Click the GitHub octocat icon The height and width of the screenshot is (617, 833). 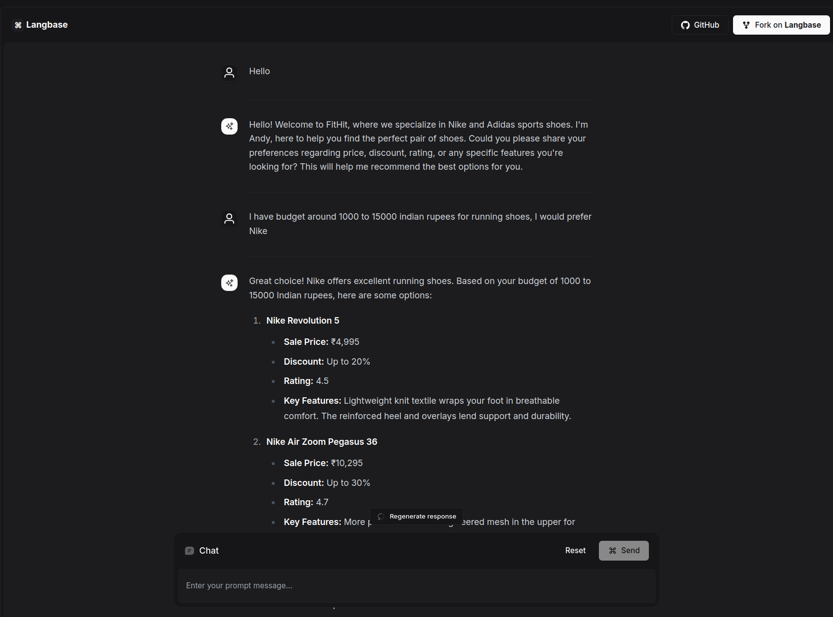[x=686, y=25]
